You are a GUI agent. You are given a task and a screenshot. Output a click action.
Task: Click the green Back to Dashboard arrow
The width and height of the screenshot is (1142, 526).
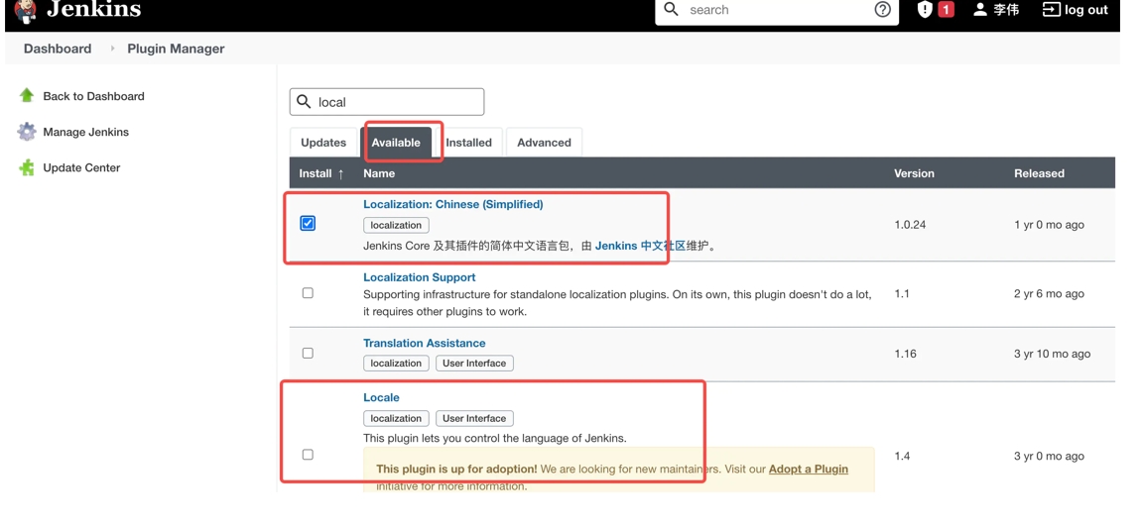(x=27, y=96)
